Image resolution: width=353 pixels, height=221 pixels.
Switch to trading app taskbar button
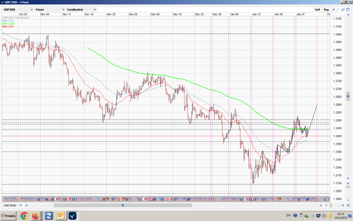click(x=72, y=216)
